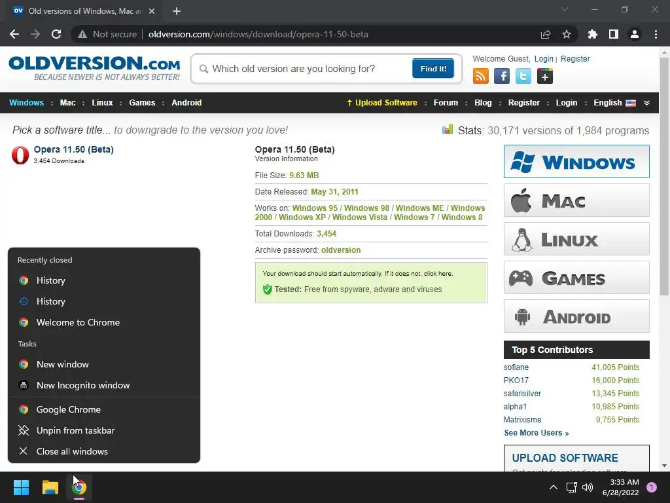Image resolution: width=670 pixels, height=503 pixels.
Task: Expand the double-chevron language arrow
Action: (x=646, y=103)
